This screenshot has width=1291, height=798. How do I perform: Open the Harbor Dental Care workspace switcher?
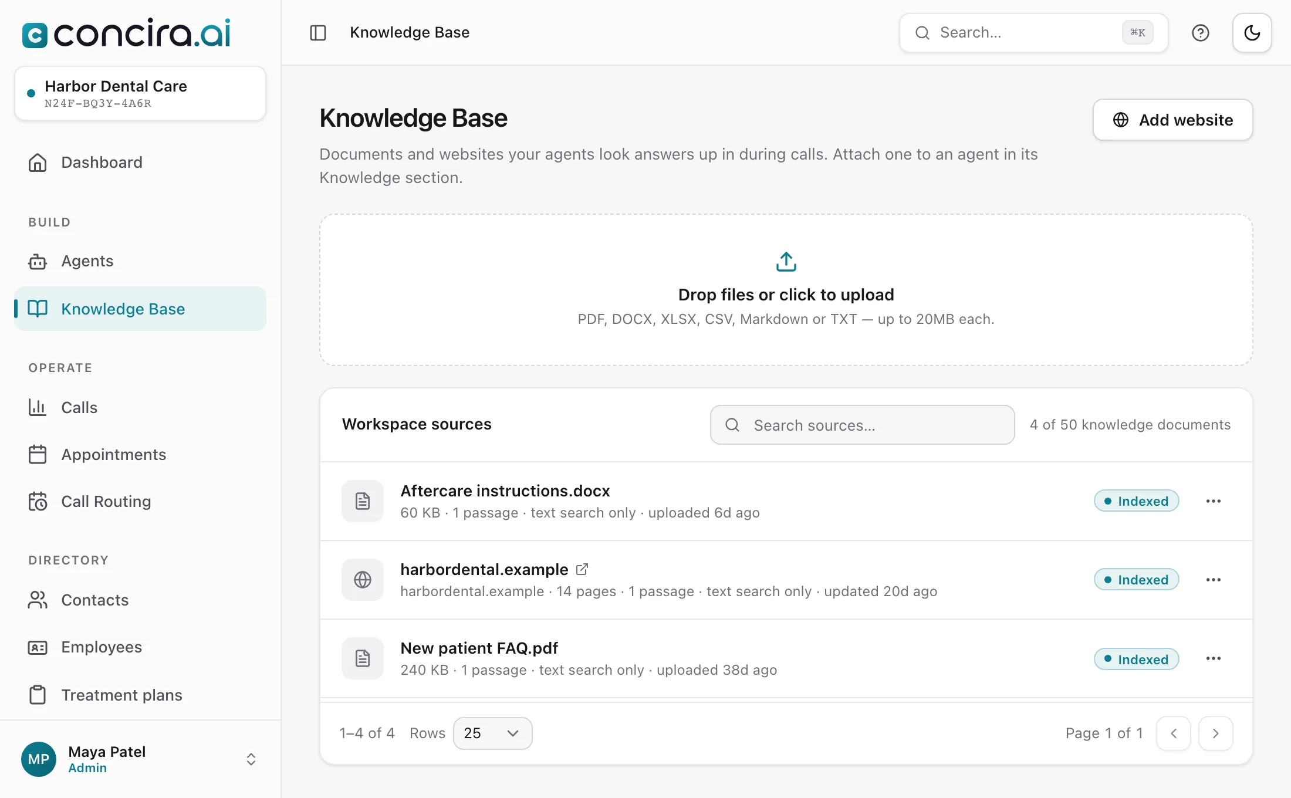pos(140,94)
